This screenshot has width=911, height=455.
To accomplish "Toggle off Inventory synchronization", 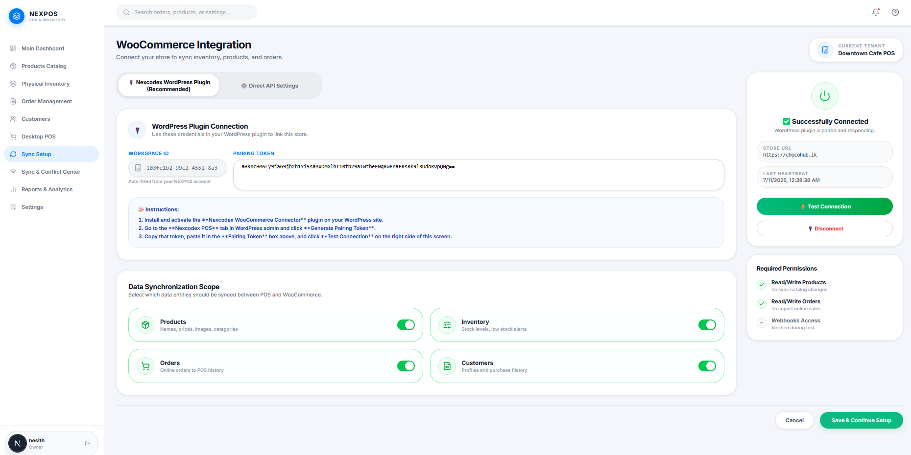I will click(x=707, y=325).
